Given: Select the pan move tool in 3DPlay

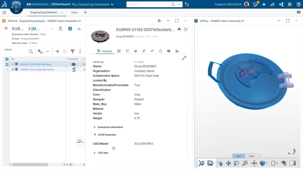Looking at the screenshot, I should click(229, 163).
